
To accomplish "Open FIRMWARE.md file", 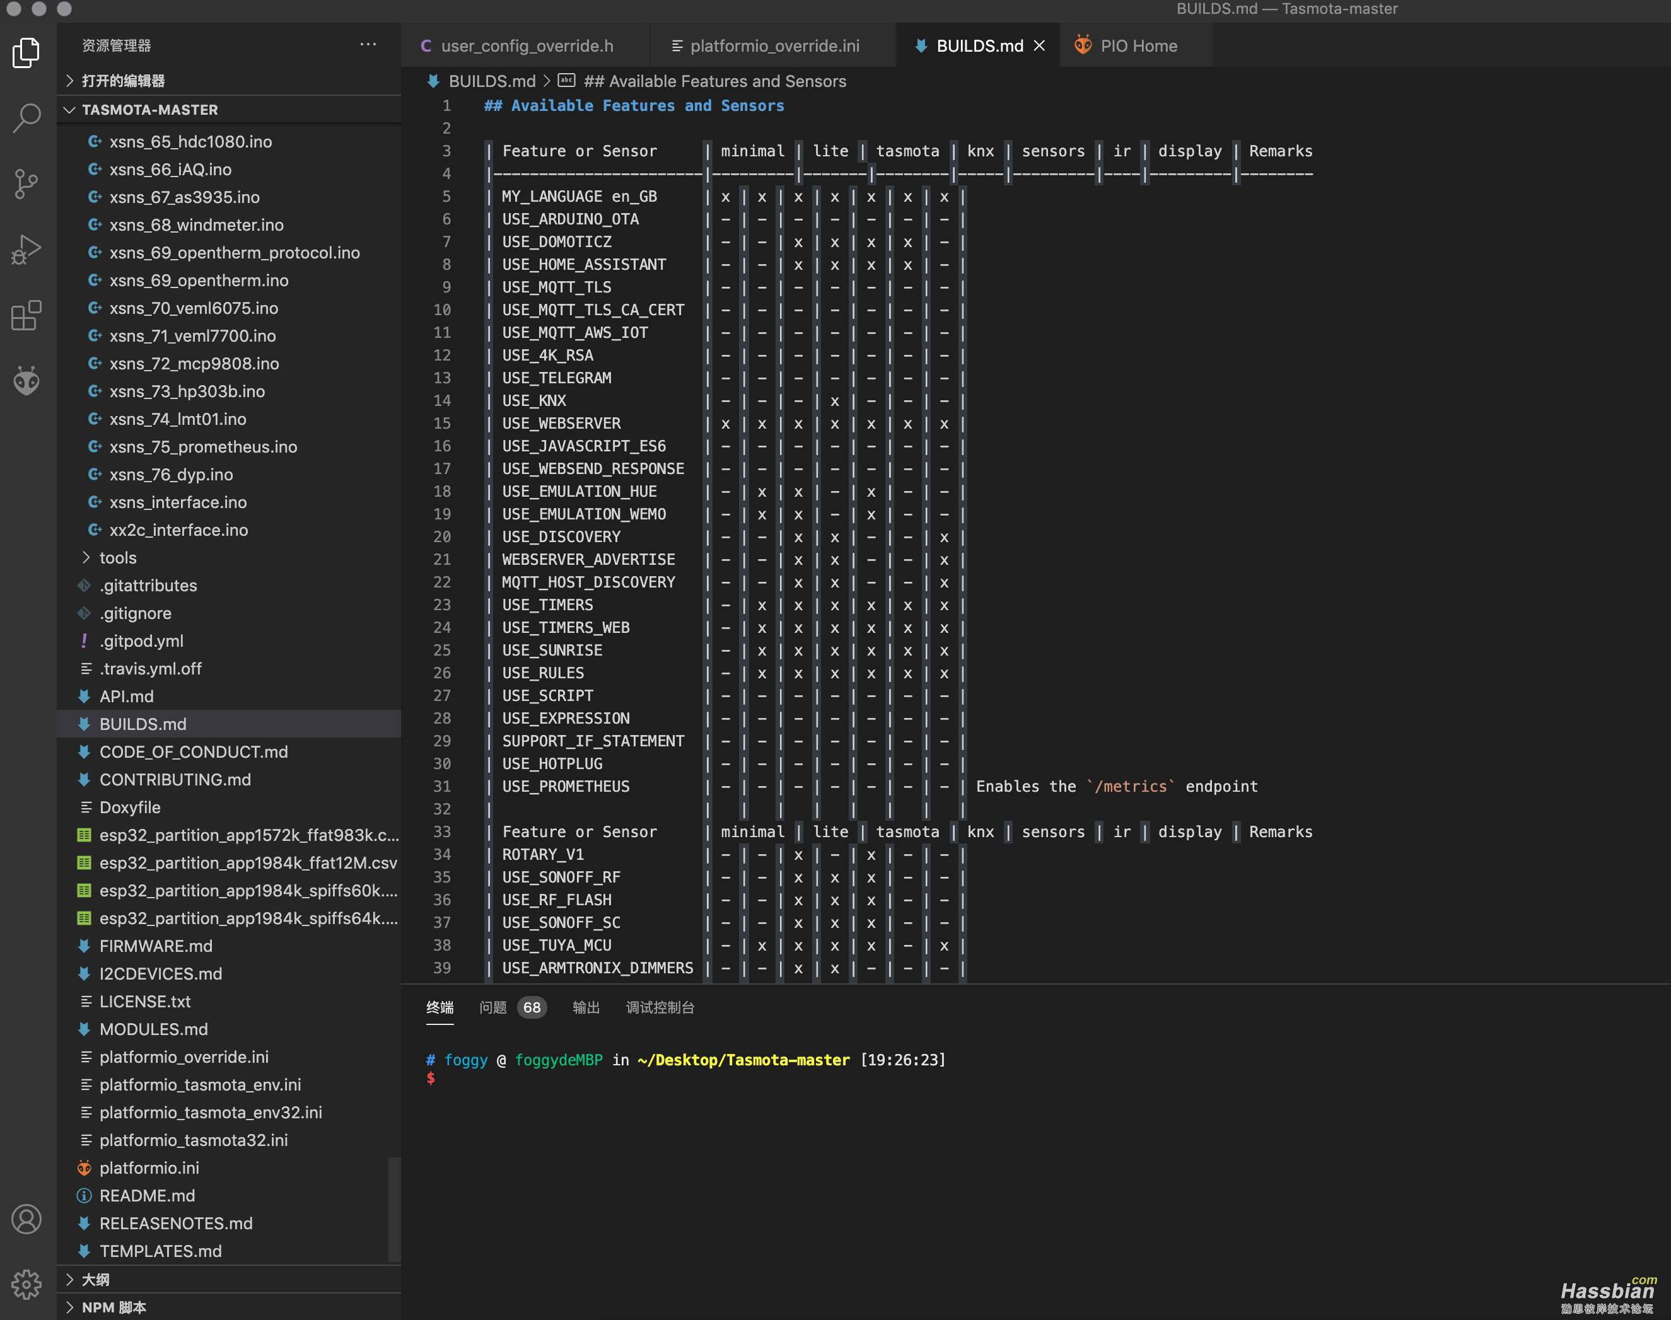I will 229,946.
